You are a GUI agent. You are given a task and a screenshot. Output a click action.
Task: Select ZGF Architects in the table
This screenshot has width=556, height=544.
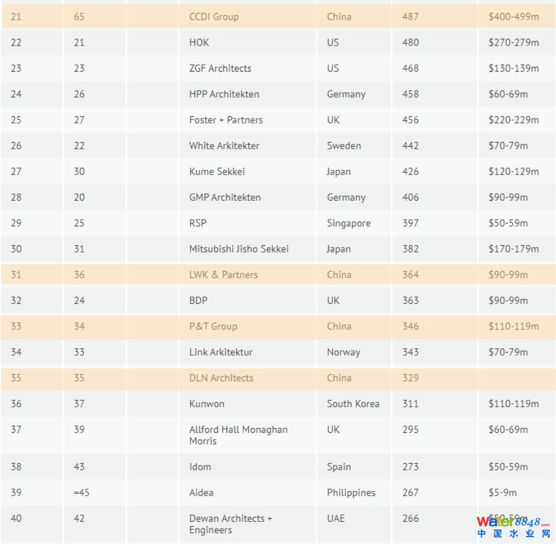click(x=220, y=69)
